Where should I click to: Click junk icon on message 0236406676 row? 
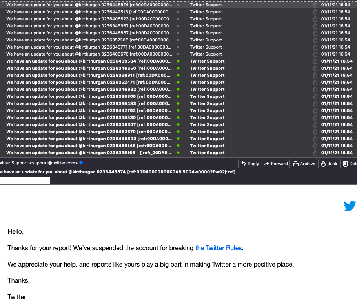[315, 54]
